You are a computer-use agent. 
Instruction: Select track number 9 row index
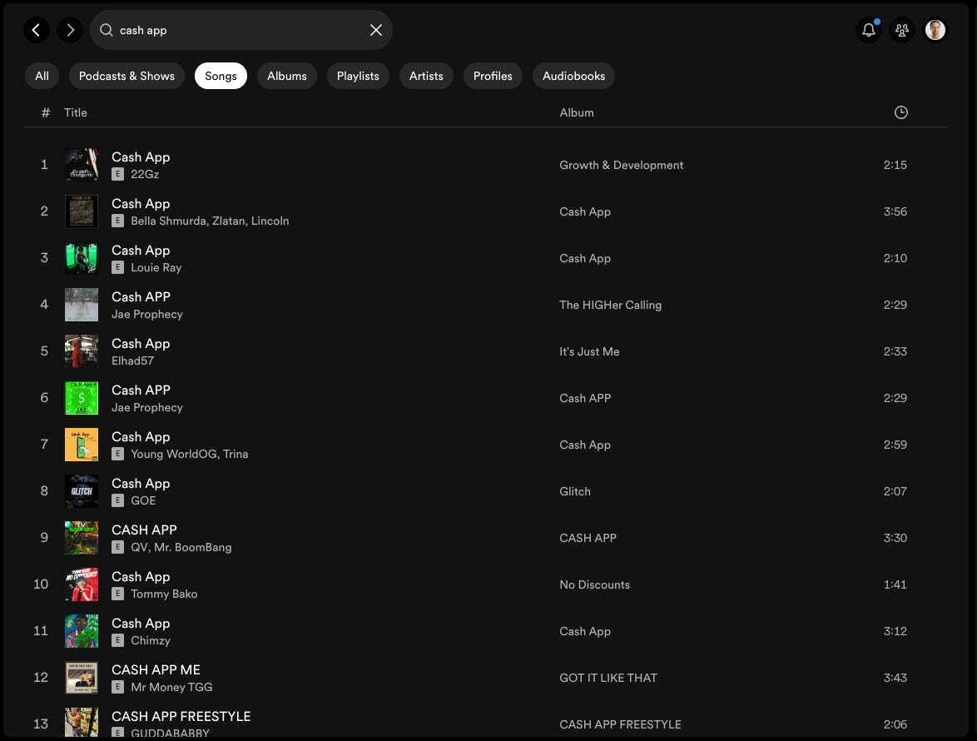tap(43, 538)
